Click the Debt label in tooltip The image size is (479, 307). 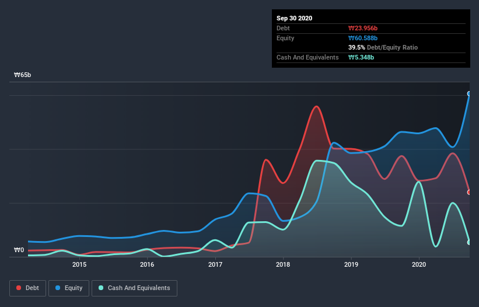[283, 28]
